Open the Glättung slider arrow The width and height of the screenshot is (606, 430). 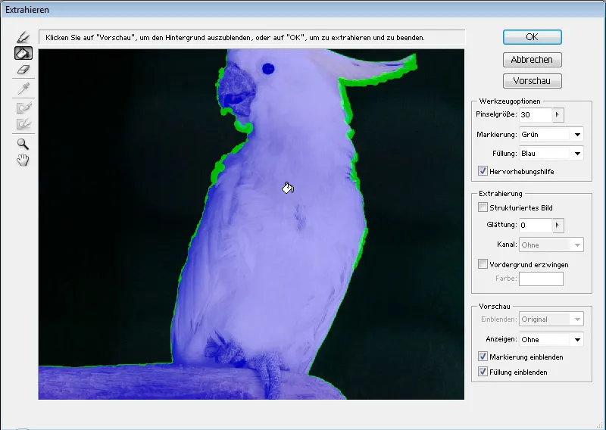[x=558, y=226]
